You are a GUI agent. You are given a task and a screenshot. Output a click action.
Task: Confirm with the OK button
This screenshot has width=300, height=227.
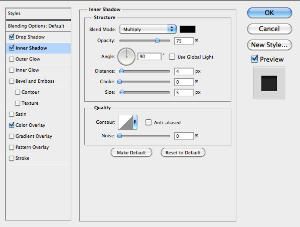click(269, 13)
